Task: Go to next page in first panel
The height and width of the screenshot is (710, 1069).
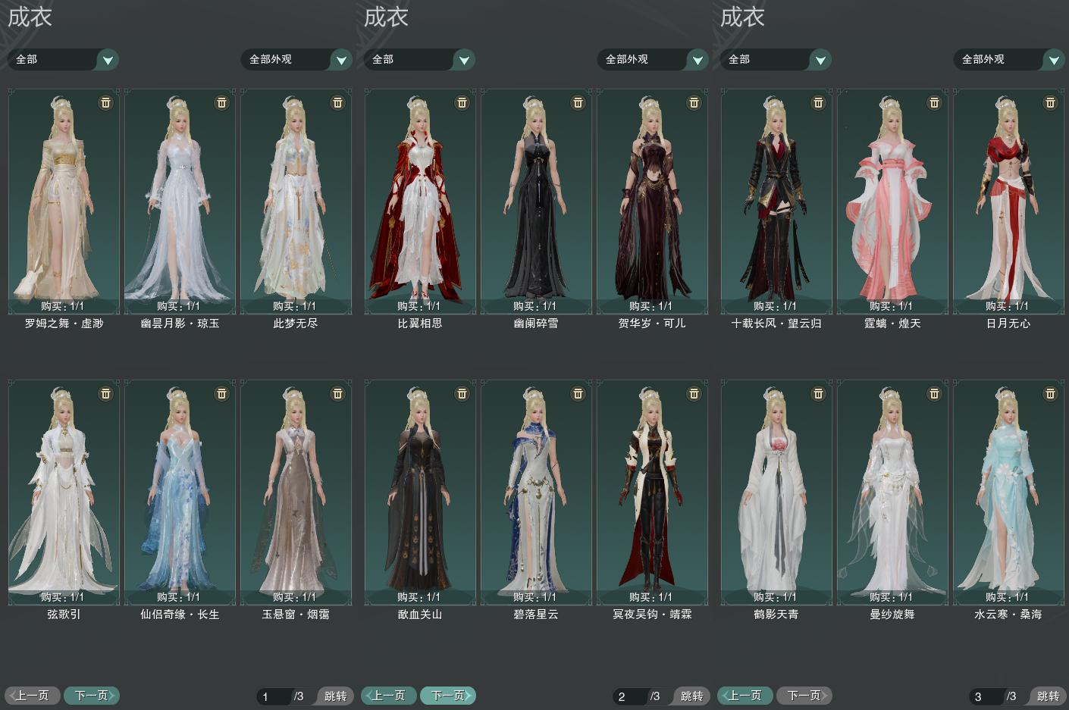Action: coord(92,695)
